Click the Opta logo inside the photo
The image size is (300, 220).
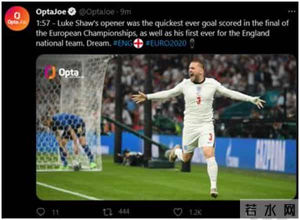(62, 72)
